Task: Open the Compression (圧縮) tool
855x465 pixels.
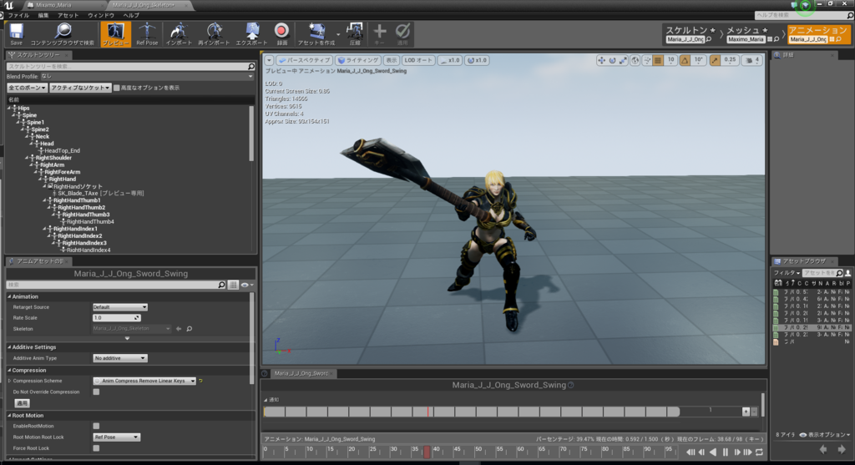Action: 355,33
